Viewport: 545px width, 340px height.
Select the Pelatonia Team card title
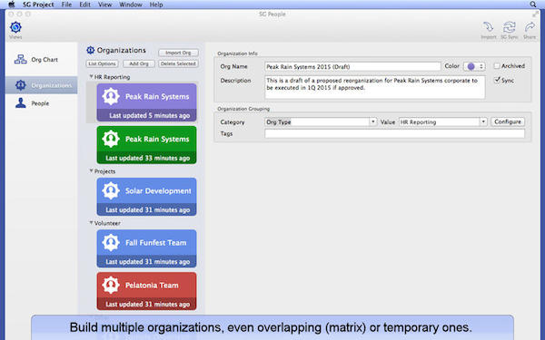click(x=152, y=286)
